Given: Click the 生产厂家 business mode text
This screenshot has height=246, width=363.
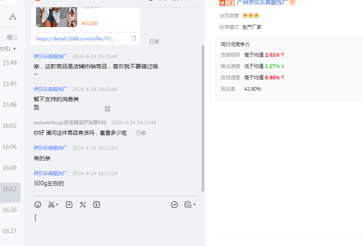Looking at the screenshot, I should tap(252, 27).
